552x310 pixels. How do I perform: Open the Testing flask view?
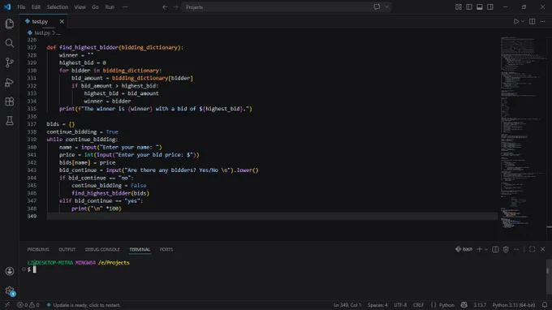pyautogui.click(x=10, y=121)
